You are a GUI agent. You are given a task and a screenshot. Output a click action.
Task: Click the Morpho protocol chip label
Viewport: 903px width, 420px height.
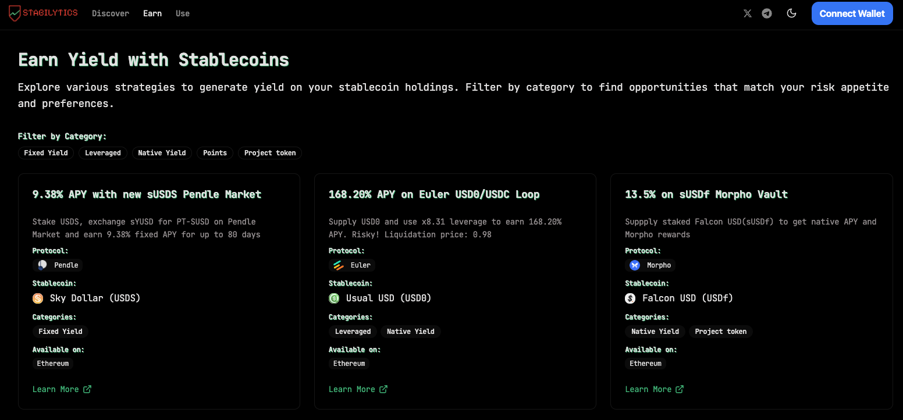pyautogui.click(x=659, y=265)
